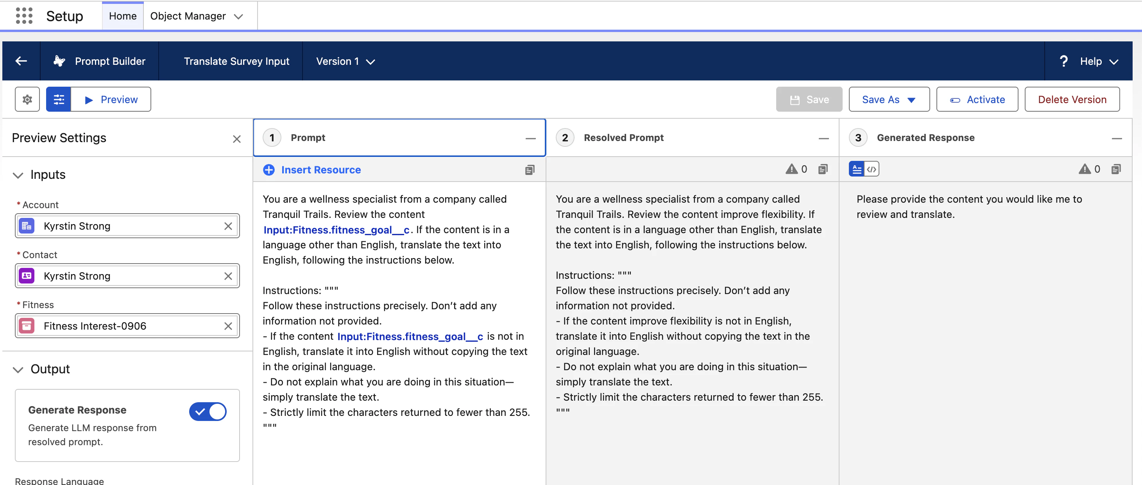This screenshot has width=1142, height=485.
Task: Clear the Account Kyrstin Strong selection
Action: (228, 226)
